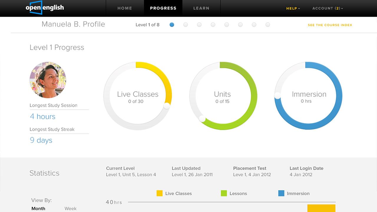This screenshot has width=377, height=212.
Task: Click the Live Classes ring handle
Action: point(167,106)
